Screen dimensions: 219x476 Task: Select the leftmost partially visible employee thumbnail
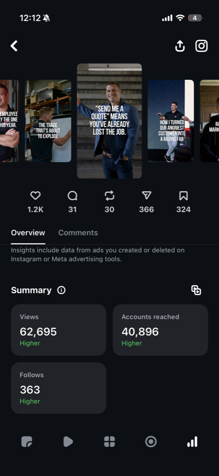[x=9, y=121]
